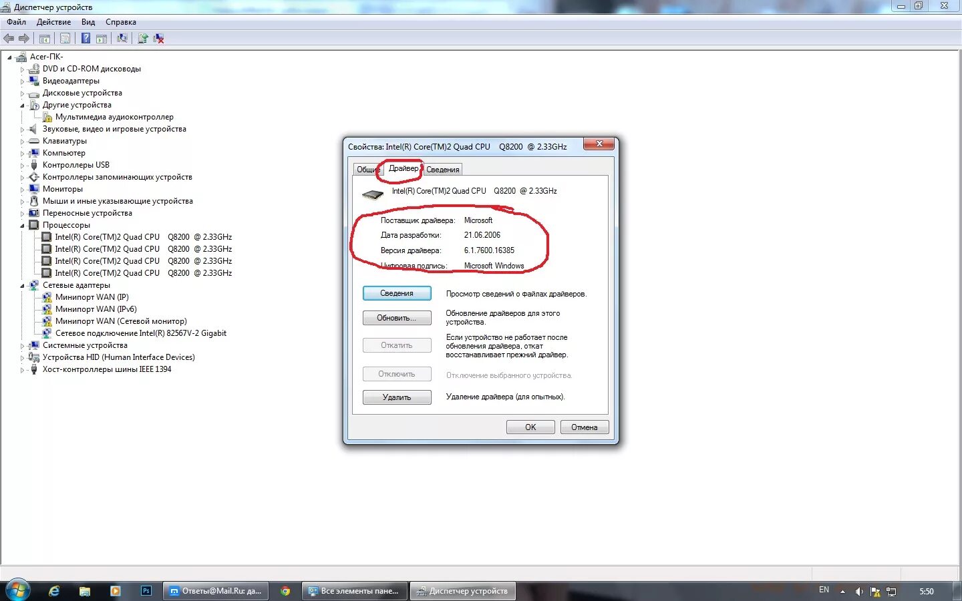Select the Драйвер tab
Viewport: 962px width, 601px height.
(404, 168)
